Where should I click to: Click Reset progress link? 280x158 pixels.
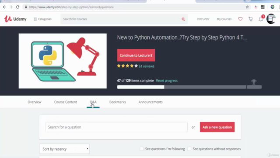tap(167, 81)
